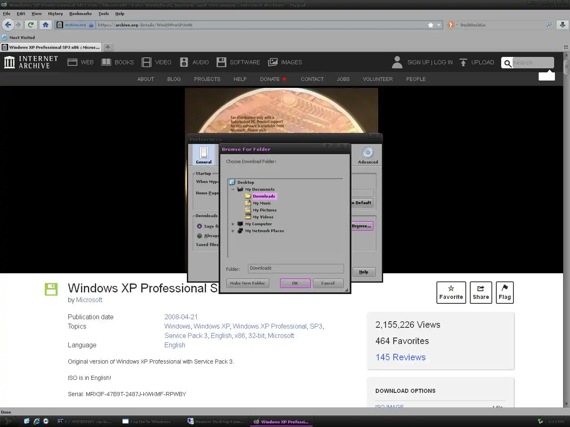Click the bookmark star in address bar

[431, 25]
